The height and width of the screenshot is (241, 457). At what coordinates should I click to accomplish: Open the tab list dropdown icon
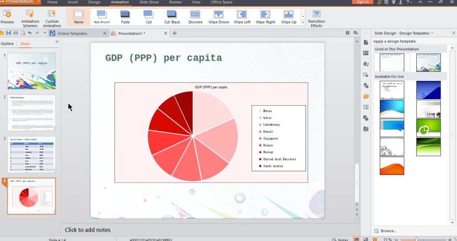pyautogui.click(x=356, y=33)
